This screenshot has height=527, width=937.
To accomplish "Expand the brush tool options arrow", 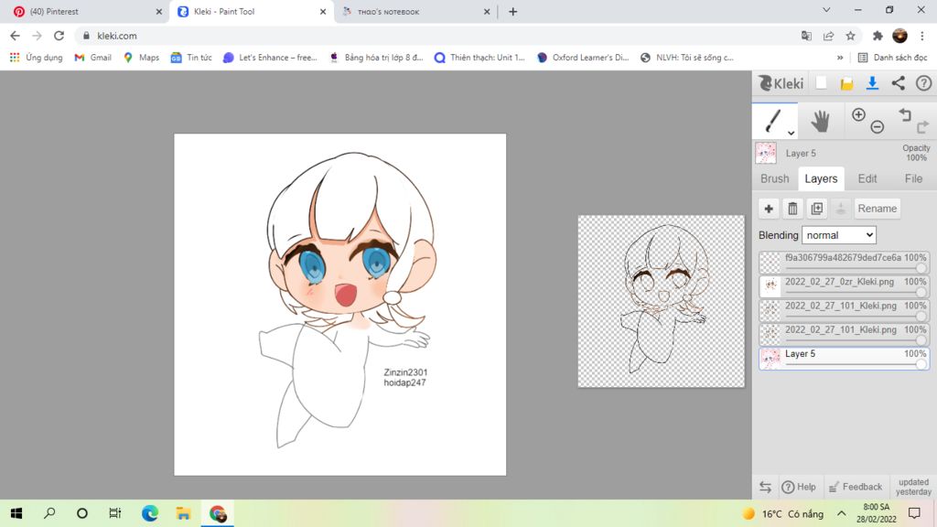I will (791, 133).
